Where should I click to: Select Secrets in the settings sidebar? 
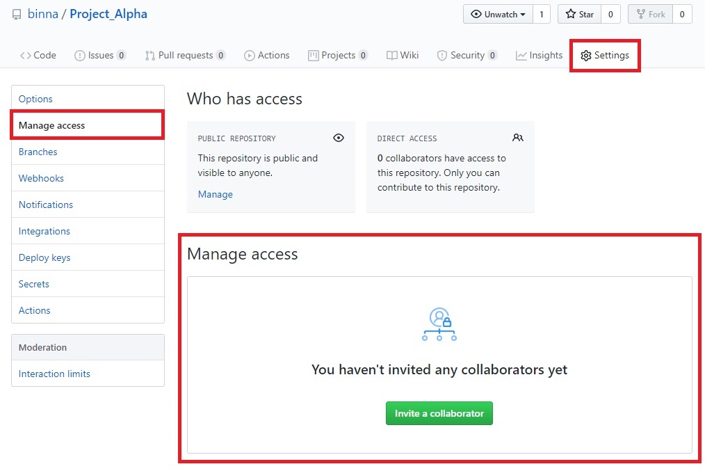88,284
